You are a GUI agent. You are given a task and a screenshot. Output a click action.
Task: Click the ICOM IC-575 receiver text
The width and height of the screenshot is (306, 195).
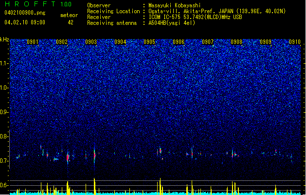195,17
